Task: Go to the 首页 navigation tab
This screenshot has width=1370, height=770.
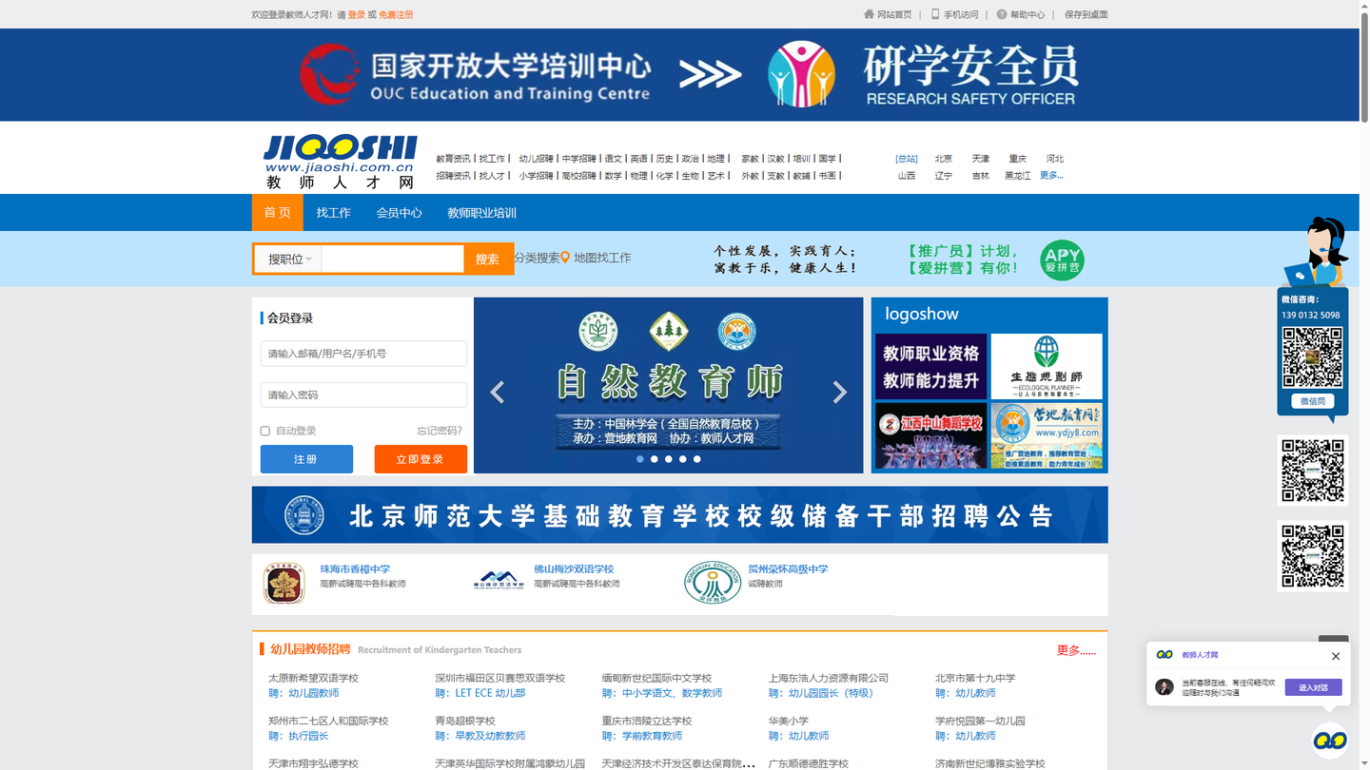Action: (278, 212)
